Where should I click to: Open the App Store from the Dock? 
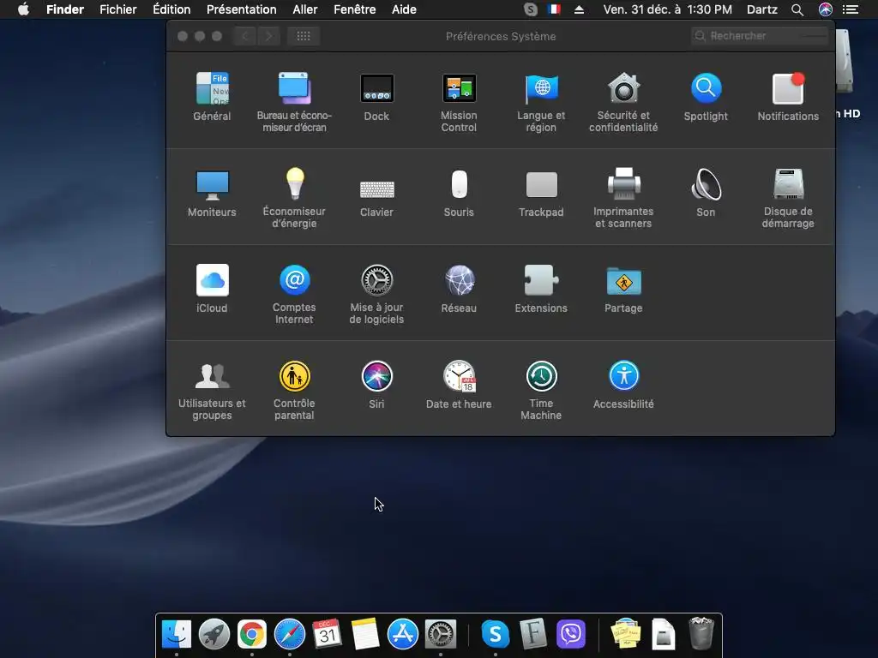pos(403,634)
